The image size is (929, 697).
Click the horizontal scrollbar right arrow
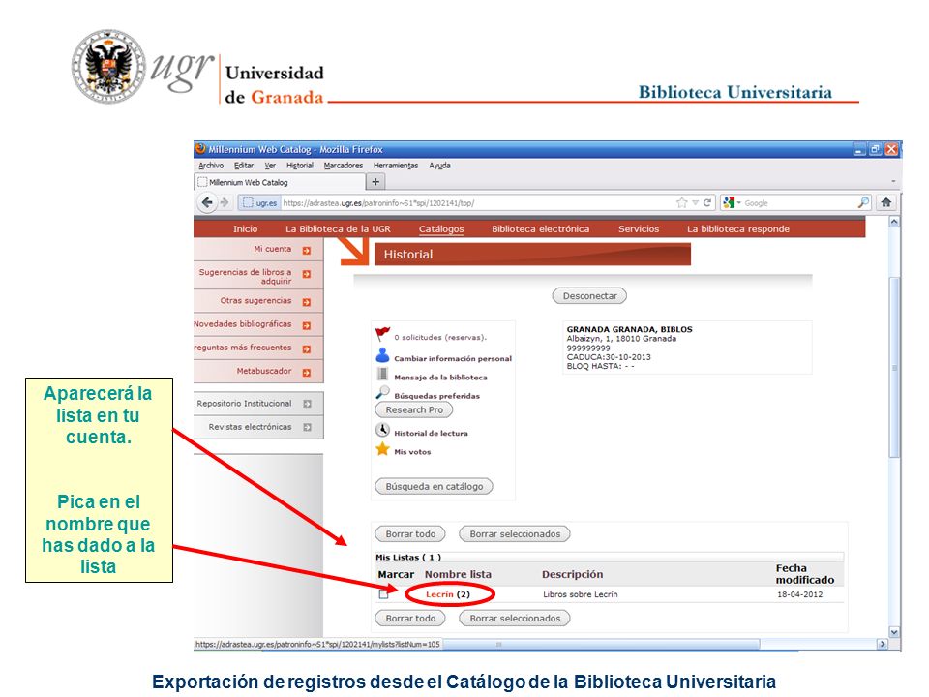883,644
